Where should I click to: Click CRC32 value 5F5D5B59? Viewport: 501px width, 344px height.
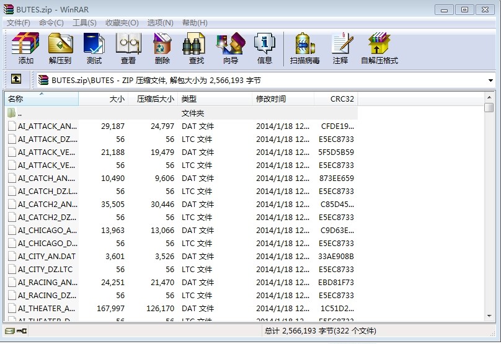[336, 152]
